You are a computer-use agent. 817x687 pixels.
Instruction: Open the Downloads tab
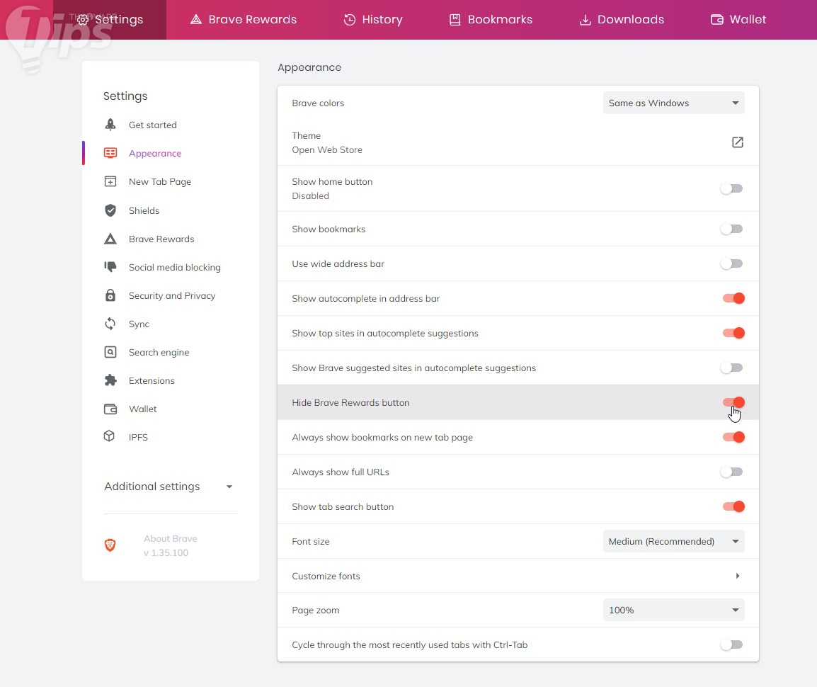click(622, 20)
